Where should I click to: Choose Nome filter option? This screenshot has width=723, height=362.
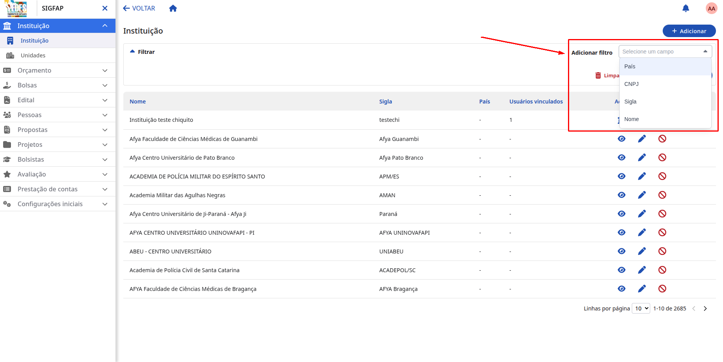(x=665, y=119)
